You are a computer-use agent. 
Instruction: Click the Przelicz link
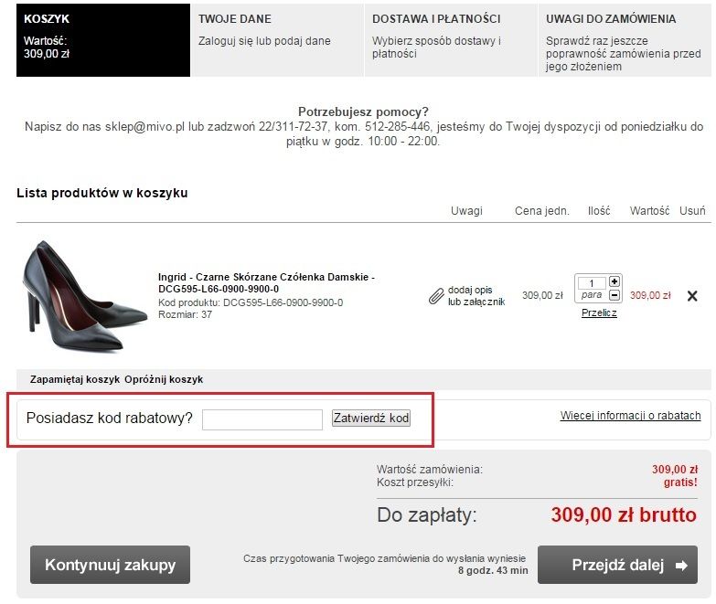coord(599,313)
